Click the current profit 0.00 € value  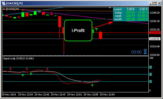pos(131,9)
